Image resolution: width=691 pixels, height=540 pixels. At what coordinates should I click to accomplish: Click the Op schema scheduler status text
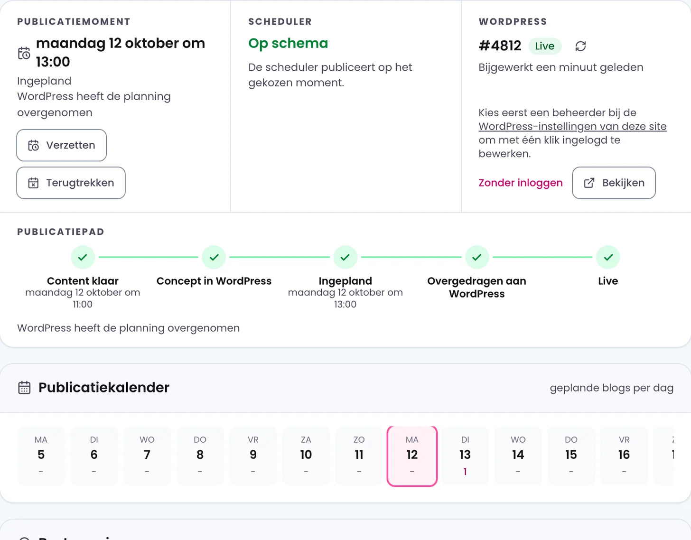[x=288, y=43]
